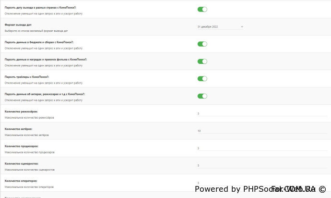Screen dimensions: 331x198
Task: Select the producers count input field
Action: pyautogui.click(x=261, y=148)
